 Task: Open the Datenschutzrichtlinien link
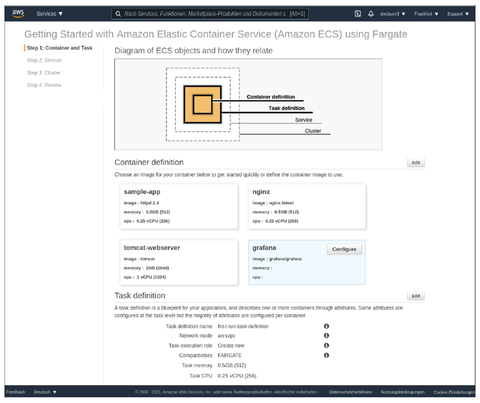350,392
